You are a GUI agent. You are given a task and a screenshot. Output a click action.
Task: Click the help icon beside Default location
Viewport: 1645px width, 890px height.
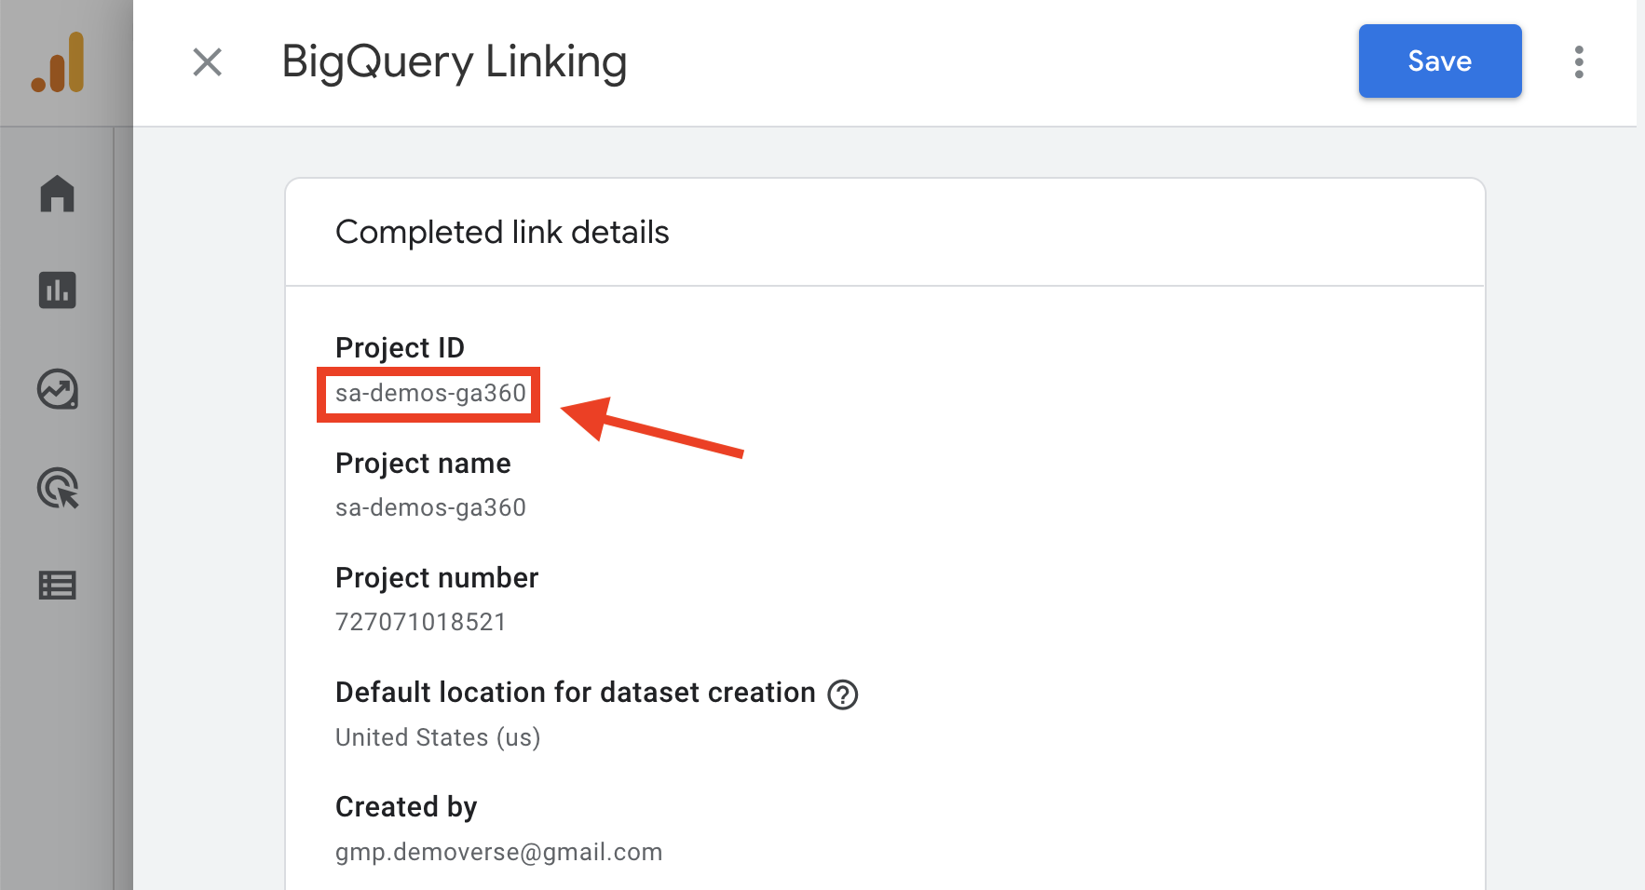[842, 694]
